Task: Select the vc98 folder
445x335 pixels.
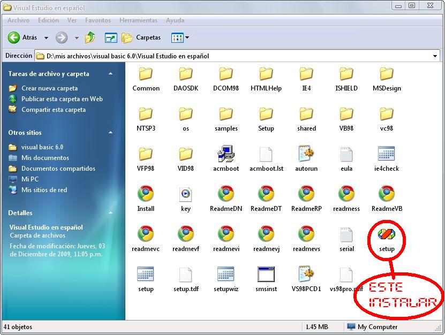Action: (387, 120)
